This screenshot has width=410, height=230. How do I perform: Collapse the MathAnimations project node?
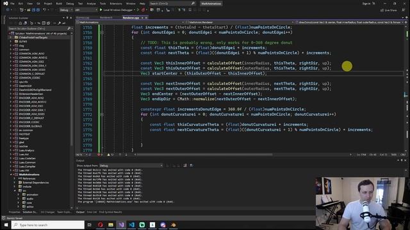coord(12,174)
